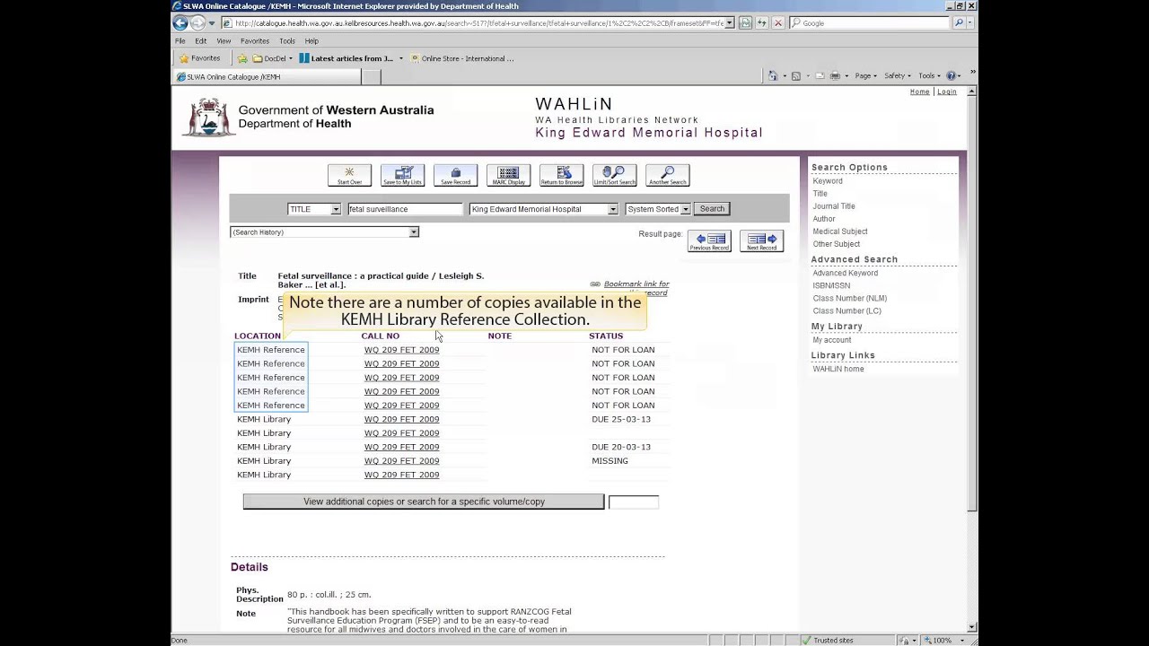Click the Latest articles from J... favorite
This screenshot has width=1149, height=646.
[x=351, y=58]
